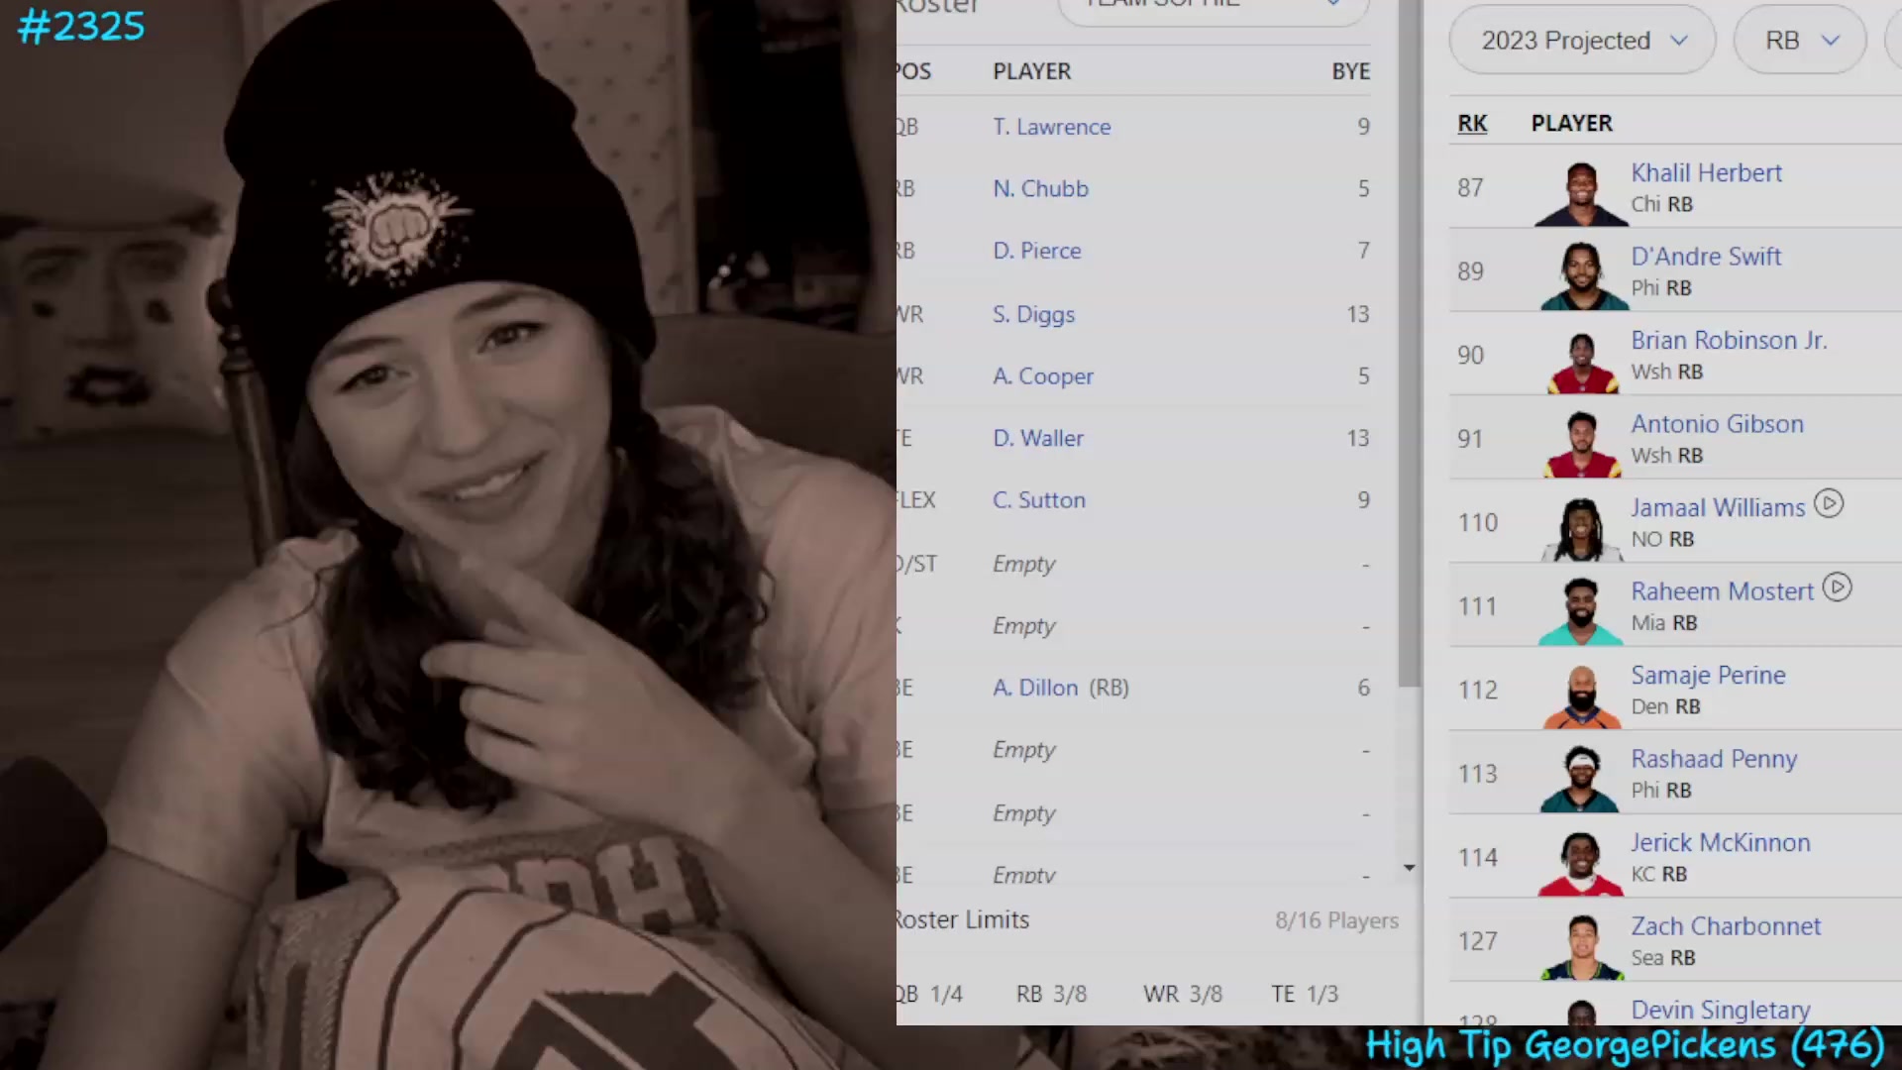Click rank 87 in rankings list
1902x1070 pixels.
click(x=1470, y=188)
